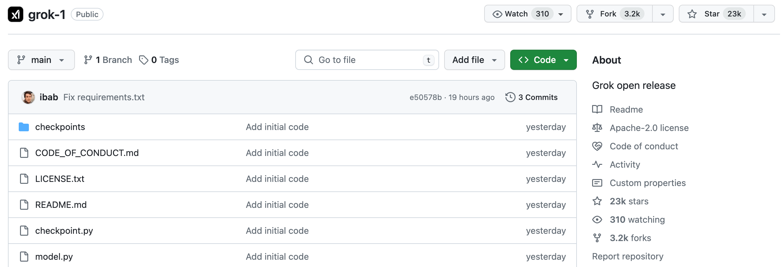
Task: Open the README.md file
Action: (61, 205)
